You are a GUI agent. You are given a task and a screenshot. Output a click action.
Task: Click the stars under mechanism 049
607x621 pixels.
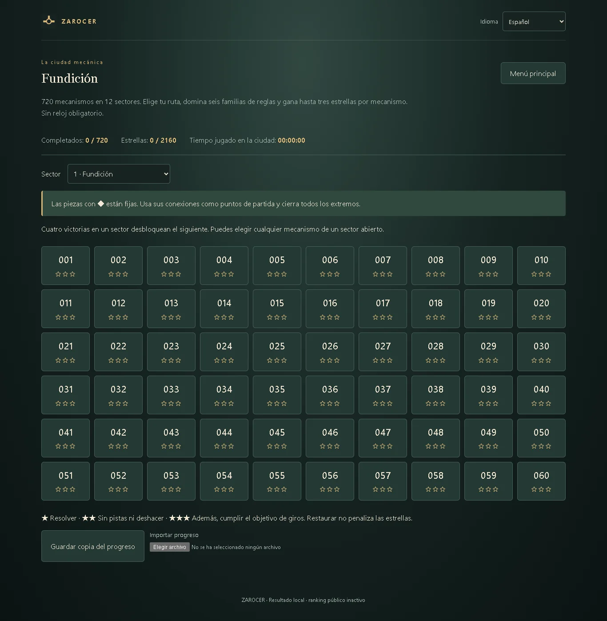tap(488, 446)
